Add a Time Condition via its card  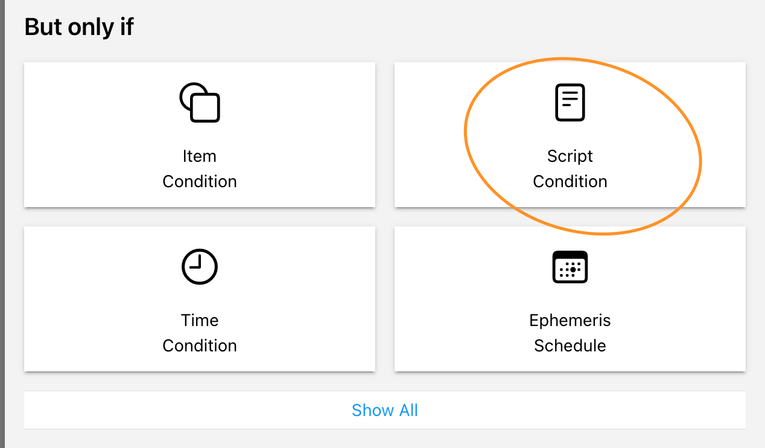[x=200, y=299]
